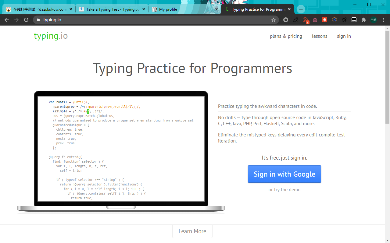Open the Extensions puzzle menu
The height and width of the screenshot is (243, 390).
363,20
